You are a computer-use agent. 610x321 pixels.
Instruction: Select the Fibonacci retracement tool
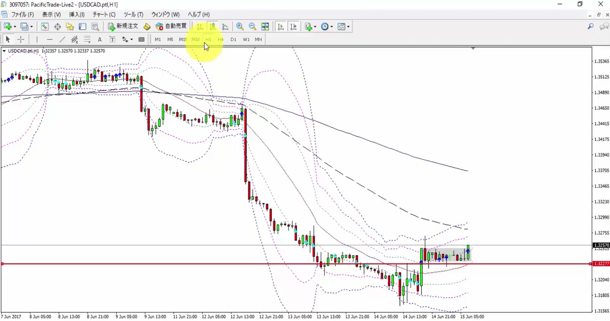[87, 40]
